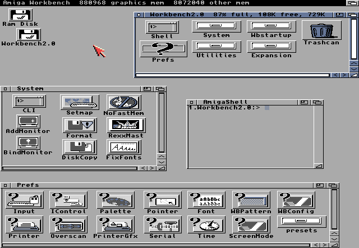Screen dimensions: 359x248
Task: Open the Time preferences icon
Action: (x=206, y=225)
